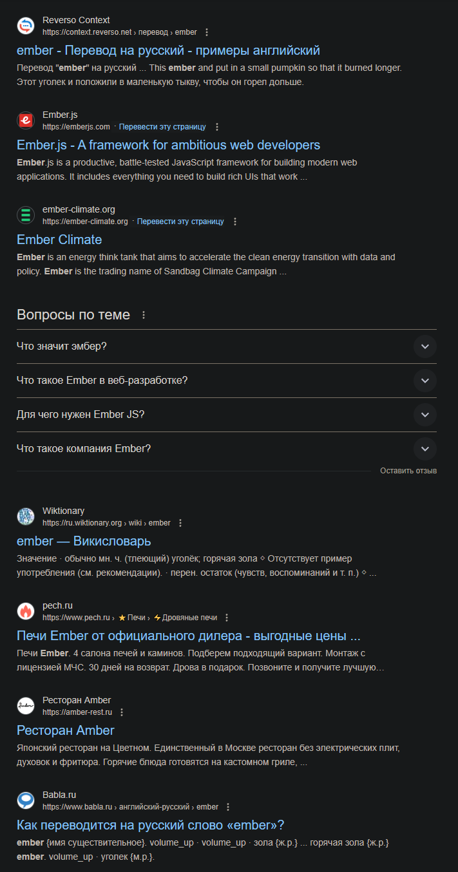
Task: Click the Reverso Context site favicon
Action: pos(26,26)
